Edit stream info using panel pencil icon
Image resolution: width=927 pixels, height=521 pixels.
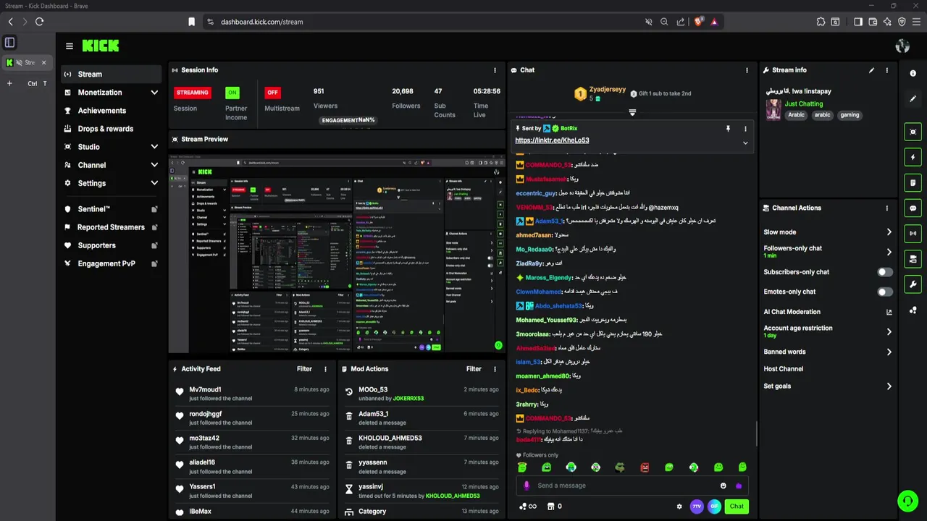pyautogui.click(x=871, y=70)
